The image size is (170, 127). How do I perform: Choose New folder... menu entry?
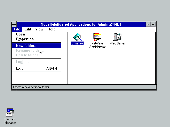click(36, 46)
